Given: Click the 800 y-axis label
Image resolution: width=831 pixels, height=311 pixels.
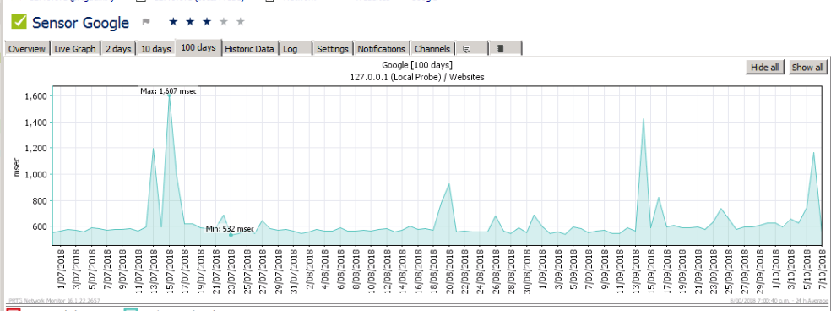Looking at the screenshot, I should pos(41,200).
